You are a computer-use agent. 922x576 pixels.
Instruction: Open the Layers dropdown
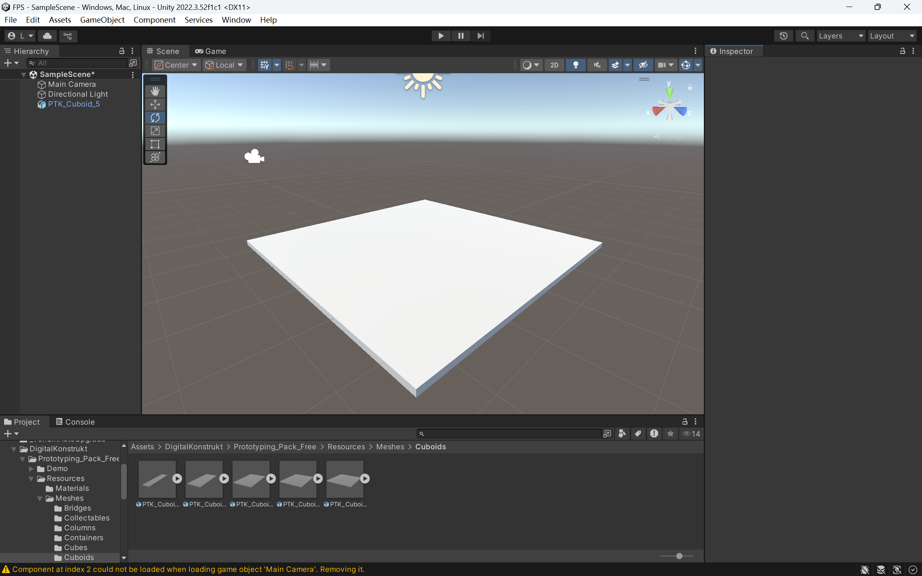pos(841,36)
